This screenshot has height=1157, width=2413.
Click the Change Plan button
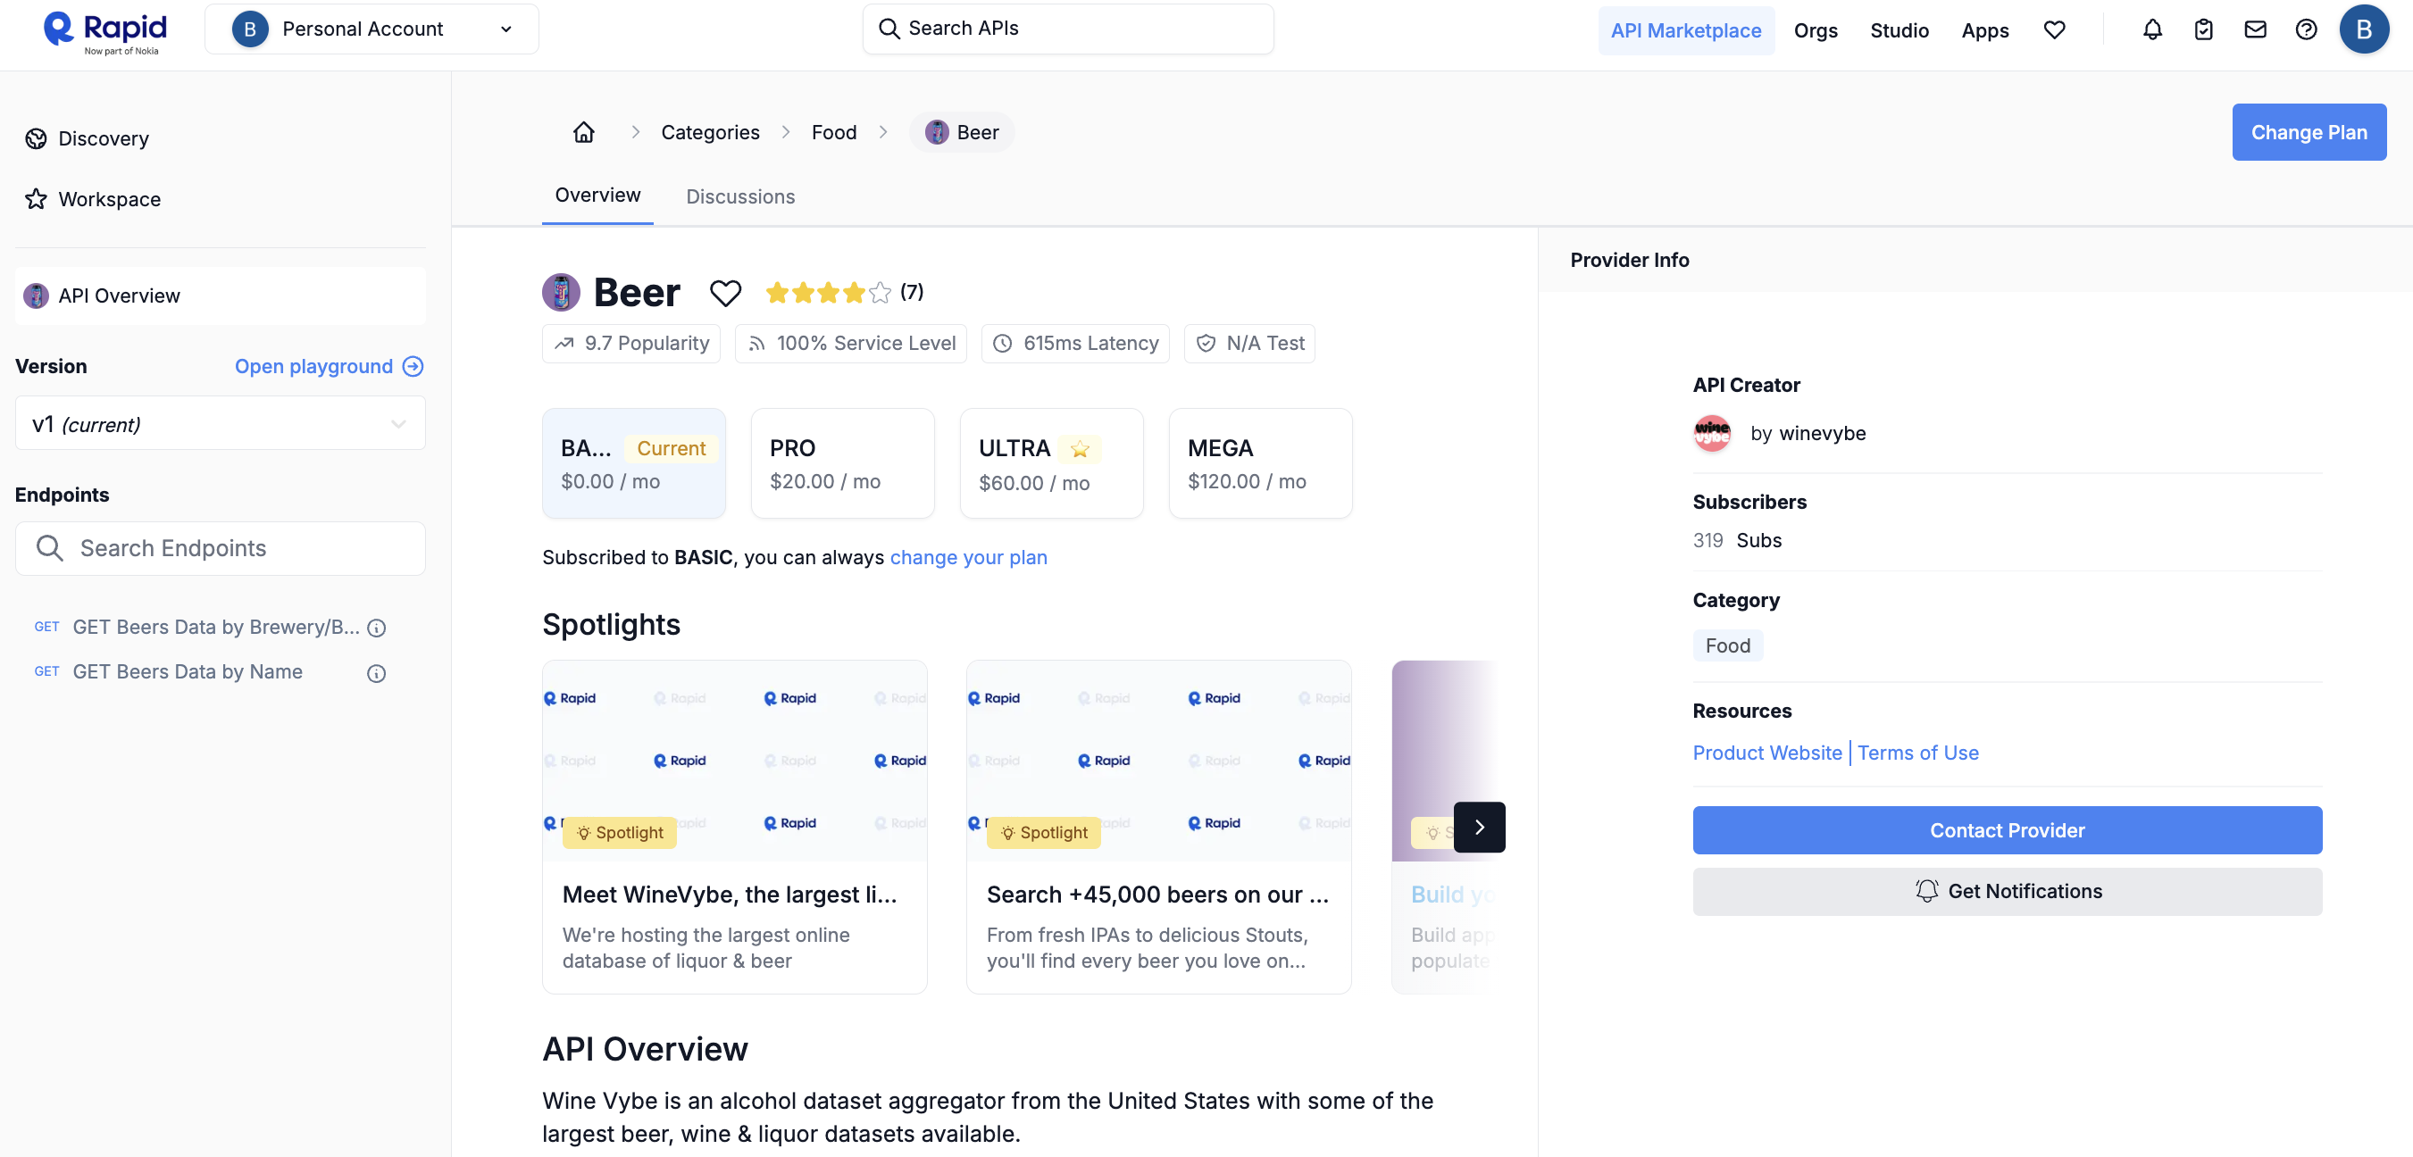pyautogui.click(x=2309, y=132)
